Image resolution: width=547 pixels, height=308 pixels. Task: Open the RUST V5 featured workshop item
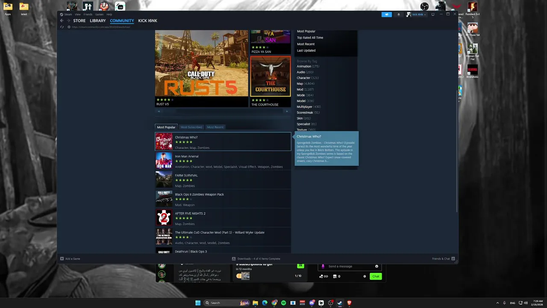click(x=201, y=68)
